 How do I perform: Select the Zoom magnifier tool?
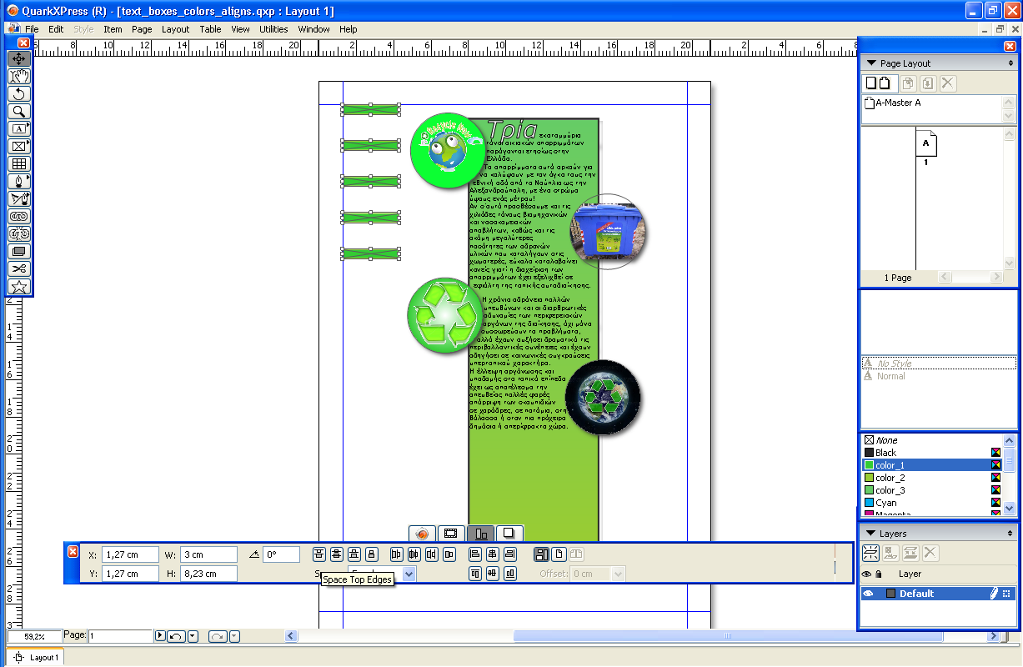[19, 111]
